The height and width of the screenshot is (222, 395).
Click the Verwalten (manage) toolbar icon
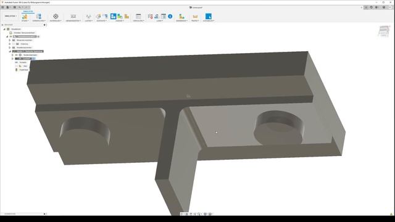(138, 17)
